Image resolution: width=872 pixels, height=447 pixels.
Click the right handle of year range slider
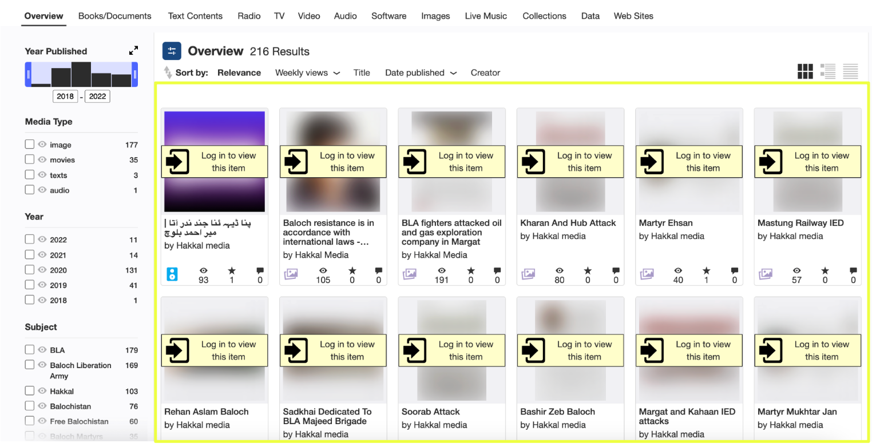(135, 74)
